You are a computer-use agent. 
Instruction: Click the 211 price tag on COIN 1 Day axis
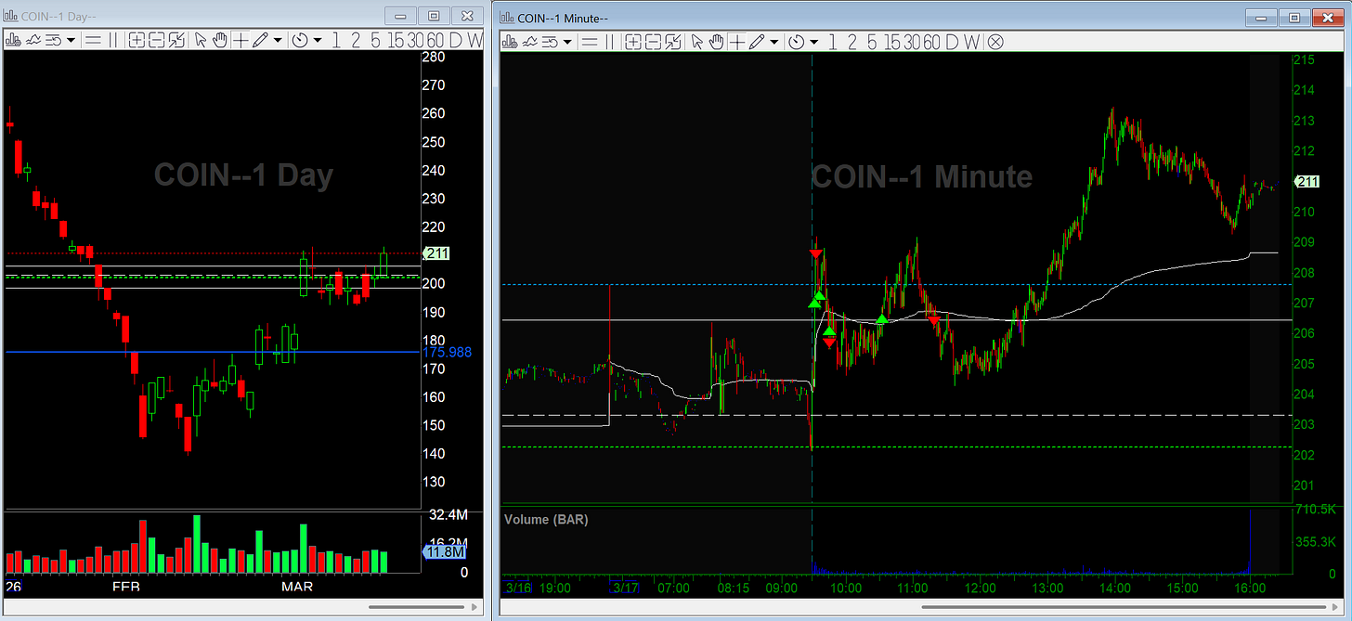[x=437, y=252]
